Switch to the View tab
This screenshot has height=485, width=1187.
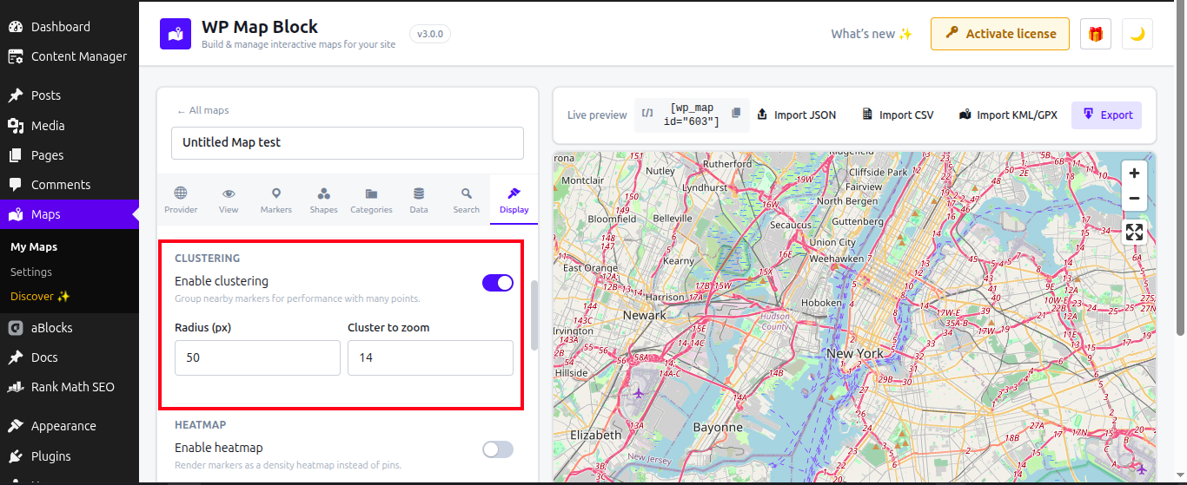[x=229, y=200]
